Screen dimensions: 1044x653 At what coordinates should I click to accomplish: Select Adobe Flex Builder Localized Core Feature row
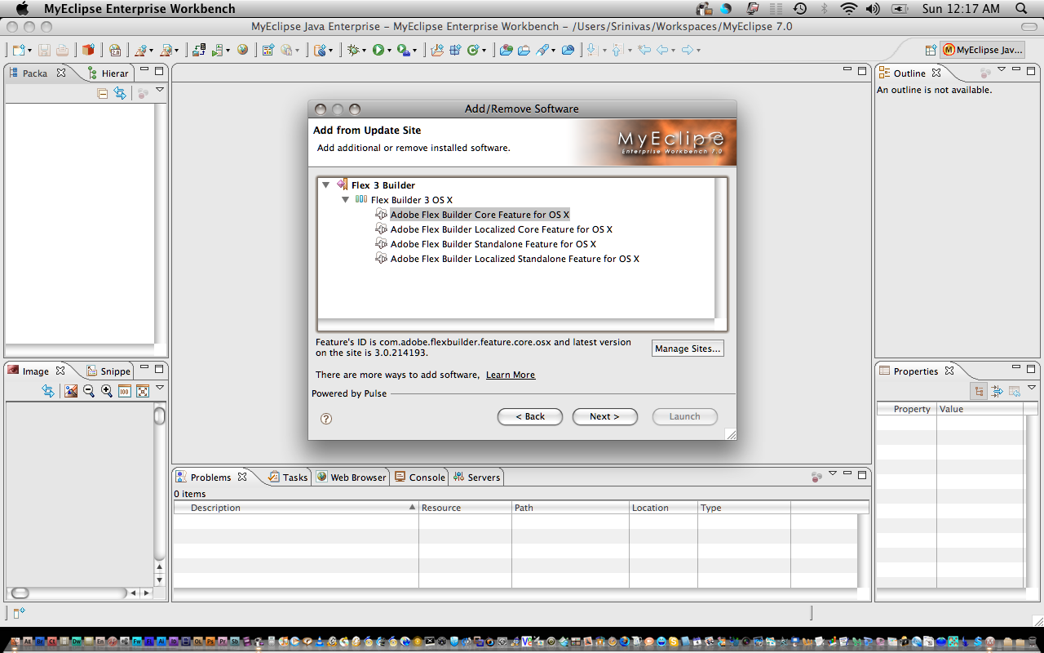tap(493, 229)
